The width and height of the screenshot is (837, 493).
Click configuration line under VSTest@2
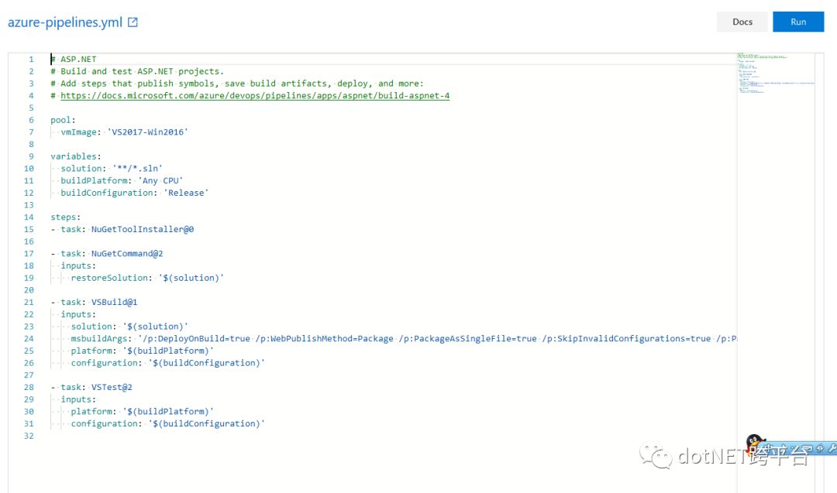(x=167, y=423)
